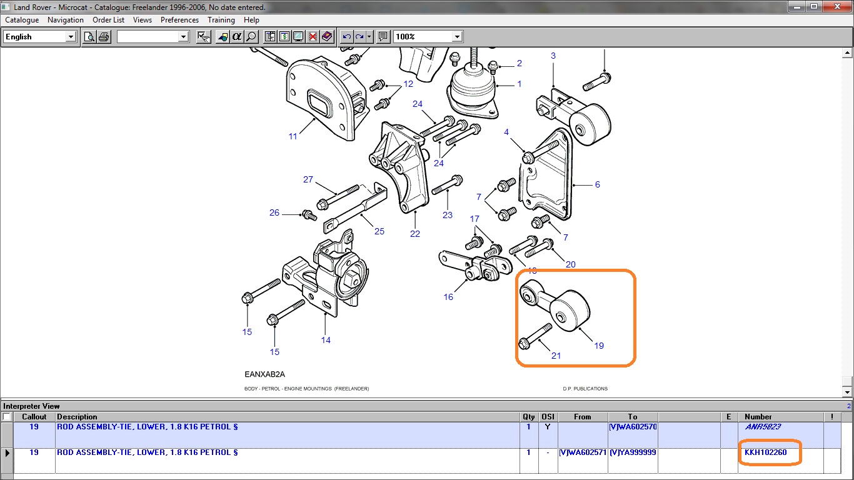Open the Training menu
The height and width of the screenshot is (480, 854).
point(221,20)
